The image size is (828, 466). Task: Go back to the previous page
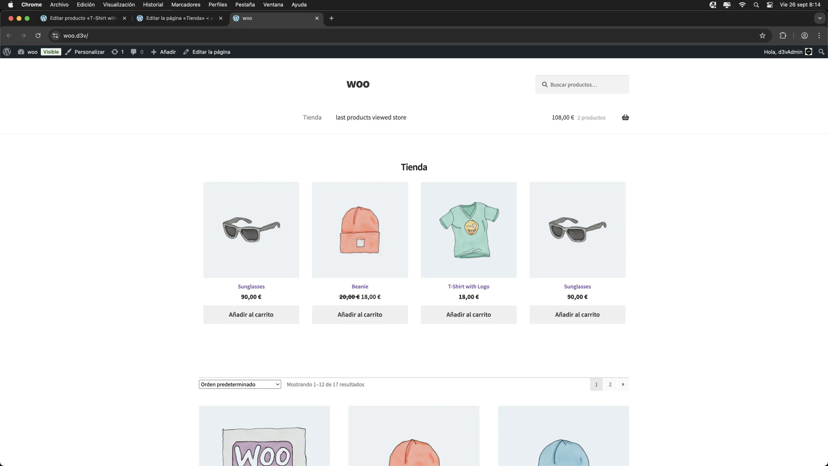[x=9, y=36]
